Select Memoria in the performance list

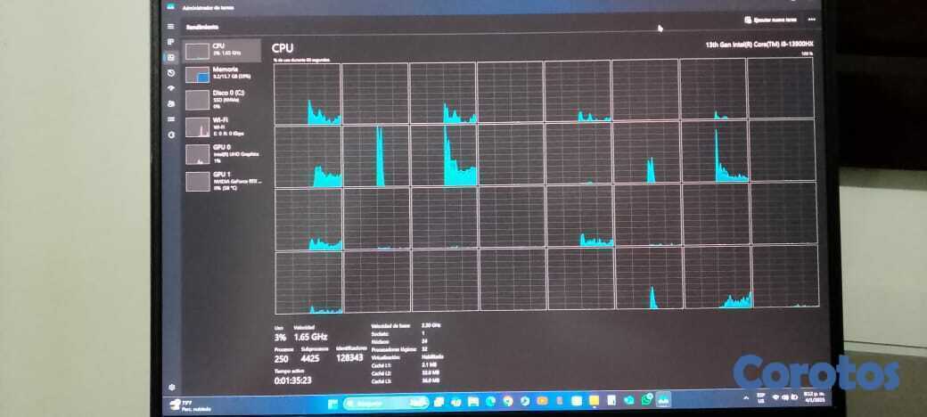pyautogui.click(x=223, y=77)
